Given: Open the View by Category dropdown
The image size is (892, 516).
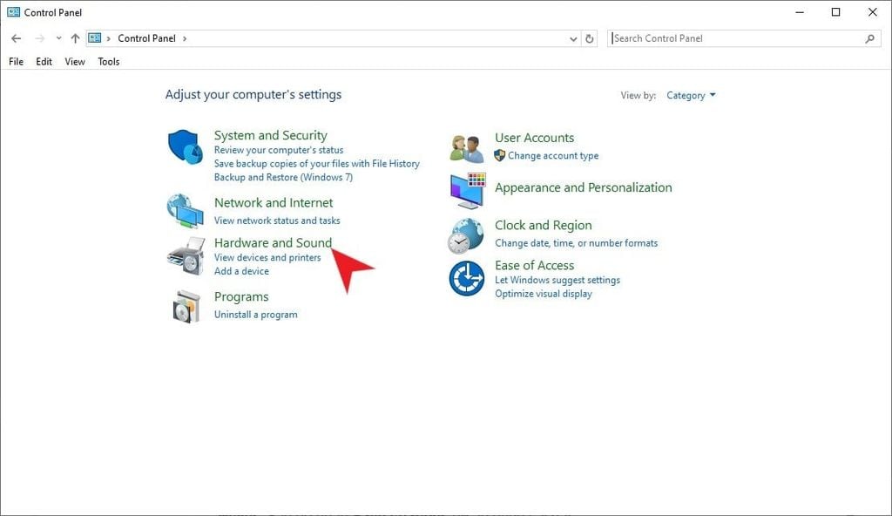Looking at the screenshot, I should (x=691, y=95).
